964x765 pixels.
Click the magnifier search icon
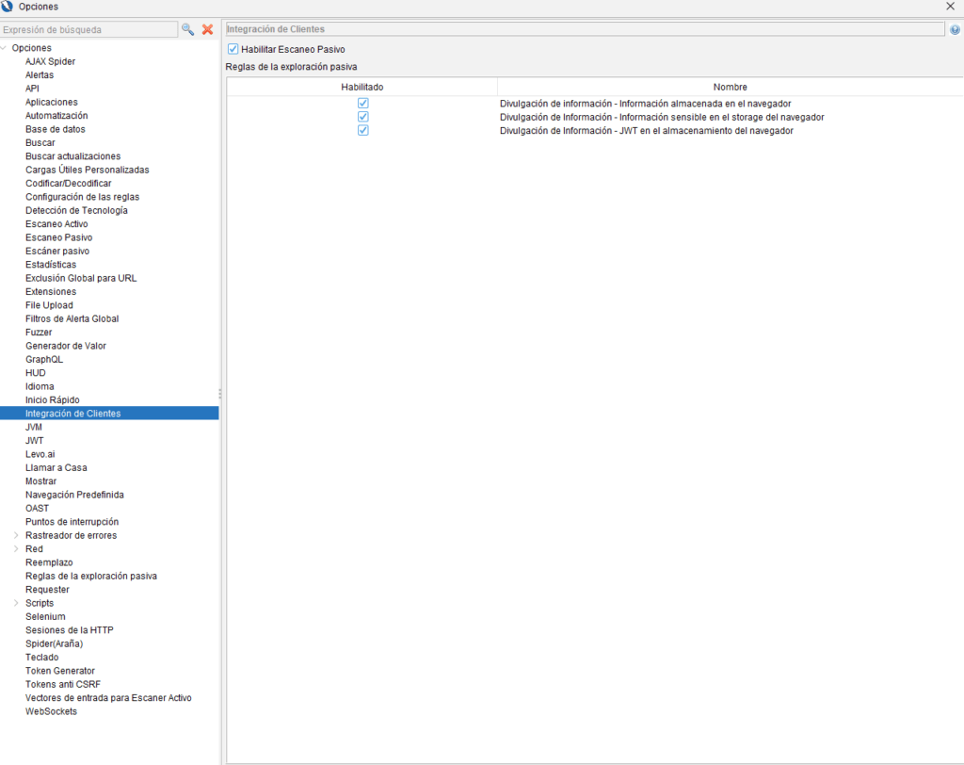pos(188,29)
